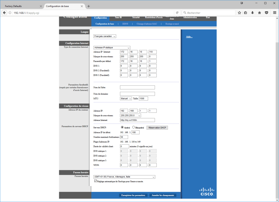279x202 pixels.
Task: Open a new tab with plus icon
Action: click(x=89, y=6)
